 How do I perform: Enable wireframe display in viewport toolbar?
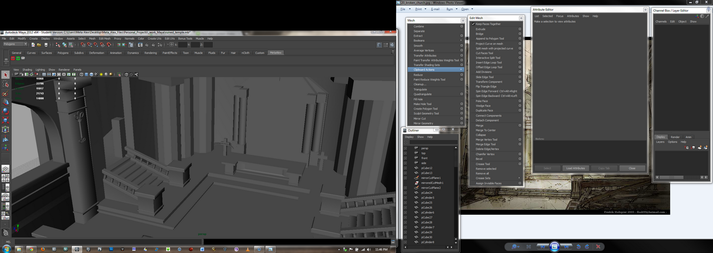[82, 74]
